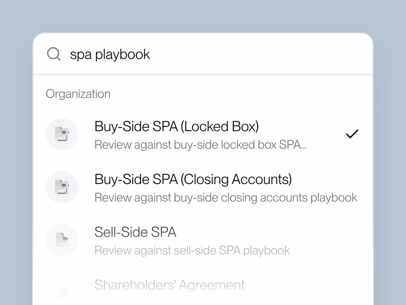Select Buy-Side SPA (Locked Box) playbook
This screenshot has width=406, height=305.
(x=203, y=134)
